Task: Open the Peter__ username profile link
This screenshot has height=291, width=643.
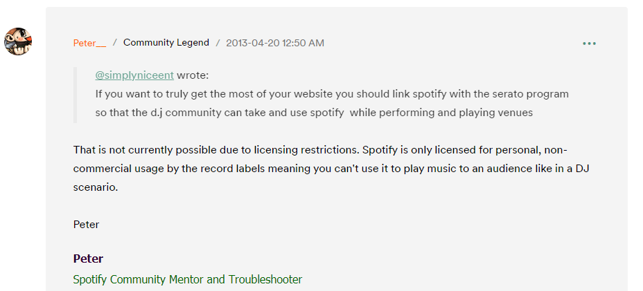Action: [89, 43]
